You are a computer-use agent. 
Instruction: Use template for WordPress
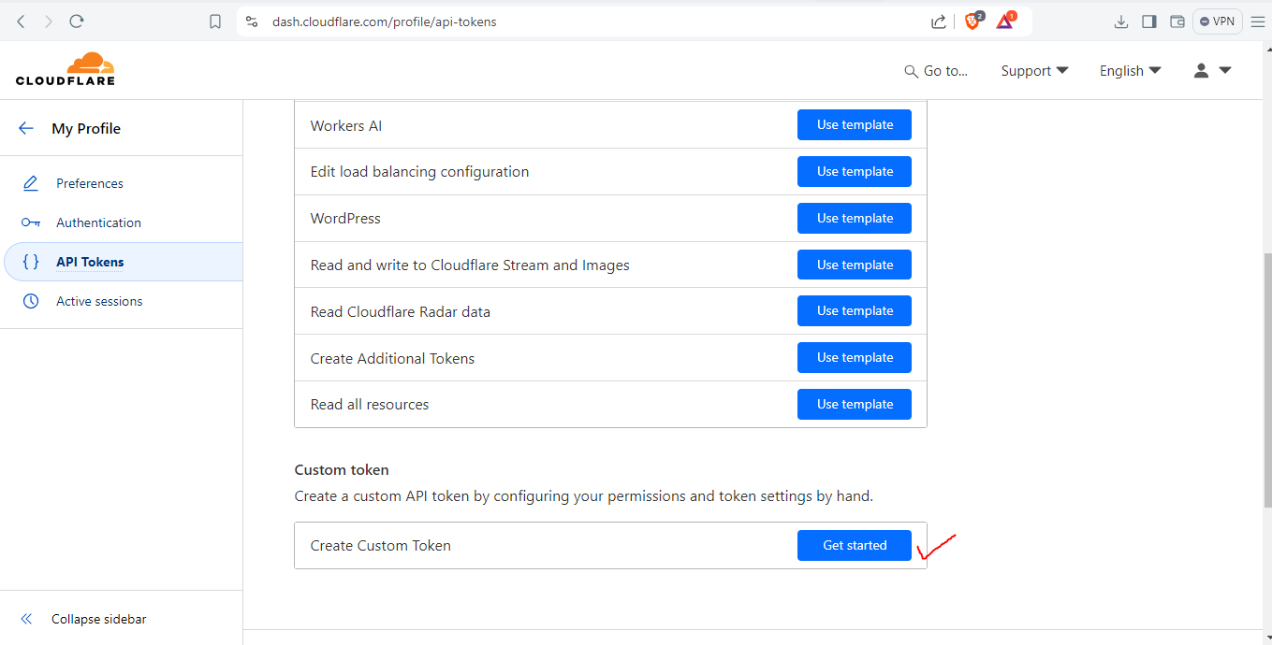pyautogui.click(x=855, y=219)
